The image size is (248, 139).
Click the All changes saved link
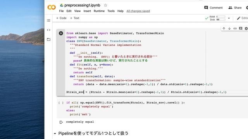[138, 11]
